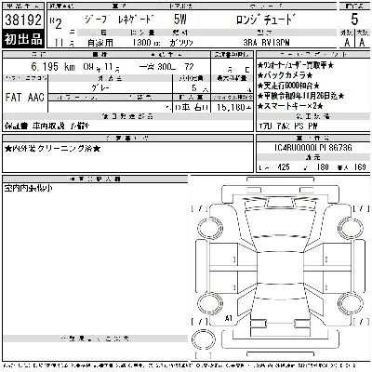Select the 自家用 usage entry
The image size is (372, 372).
(x=100, y=43)
